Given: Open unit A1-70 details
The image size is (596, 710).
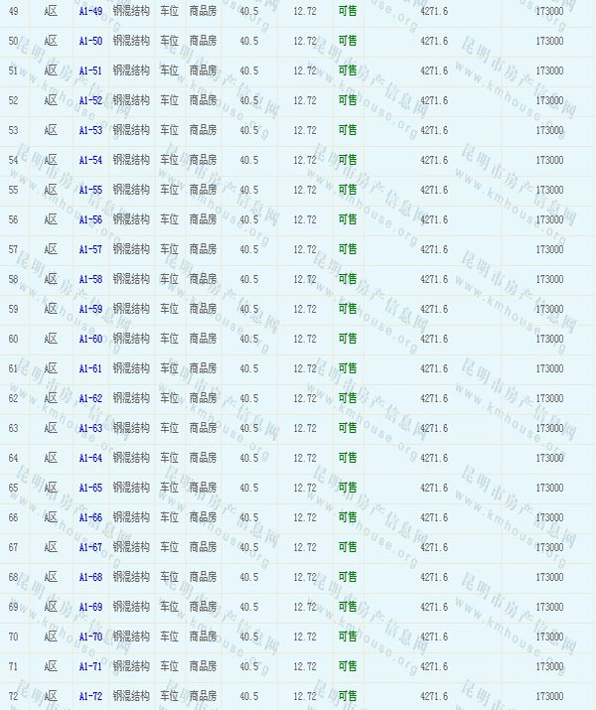Looking at the screenshot, I should click(90, 637).
